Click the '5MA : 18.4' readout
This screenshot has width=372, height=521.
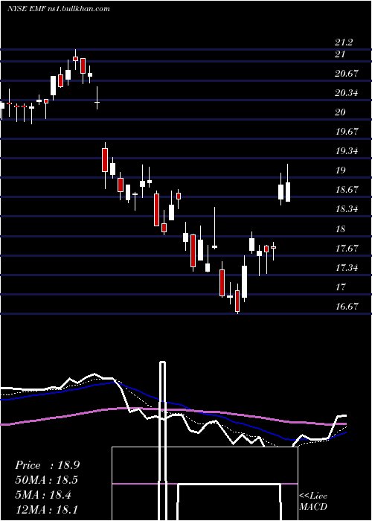pos(43,495)
